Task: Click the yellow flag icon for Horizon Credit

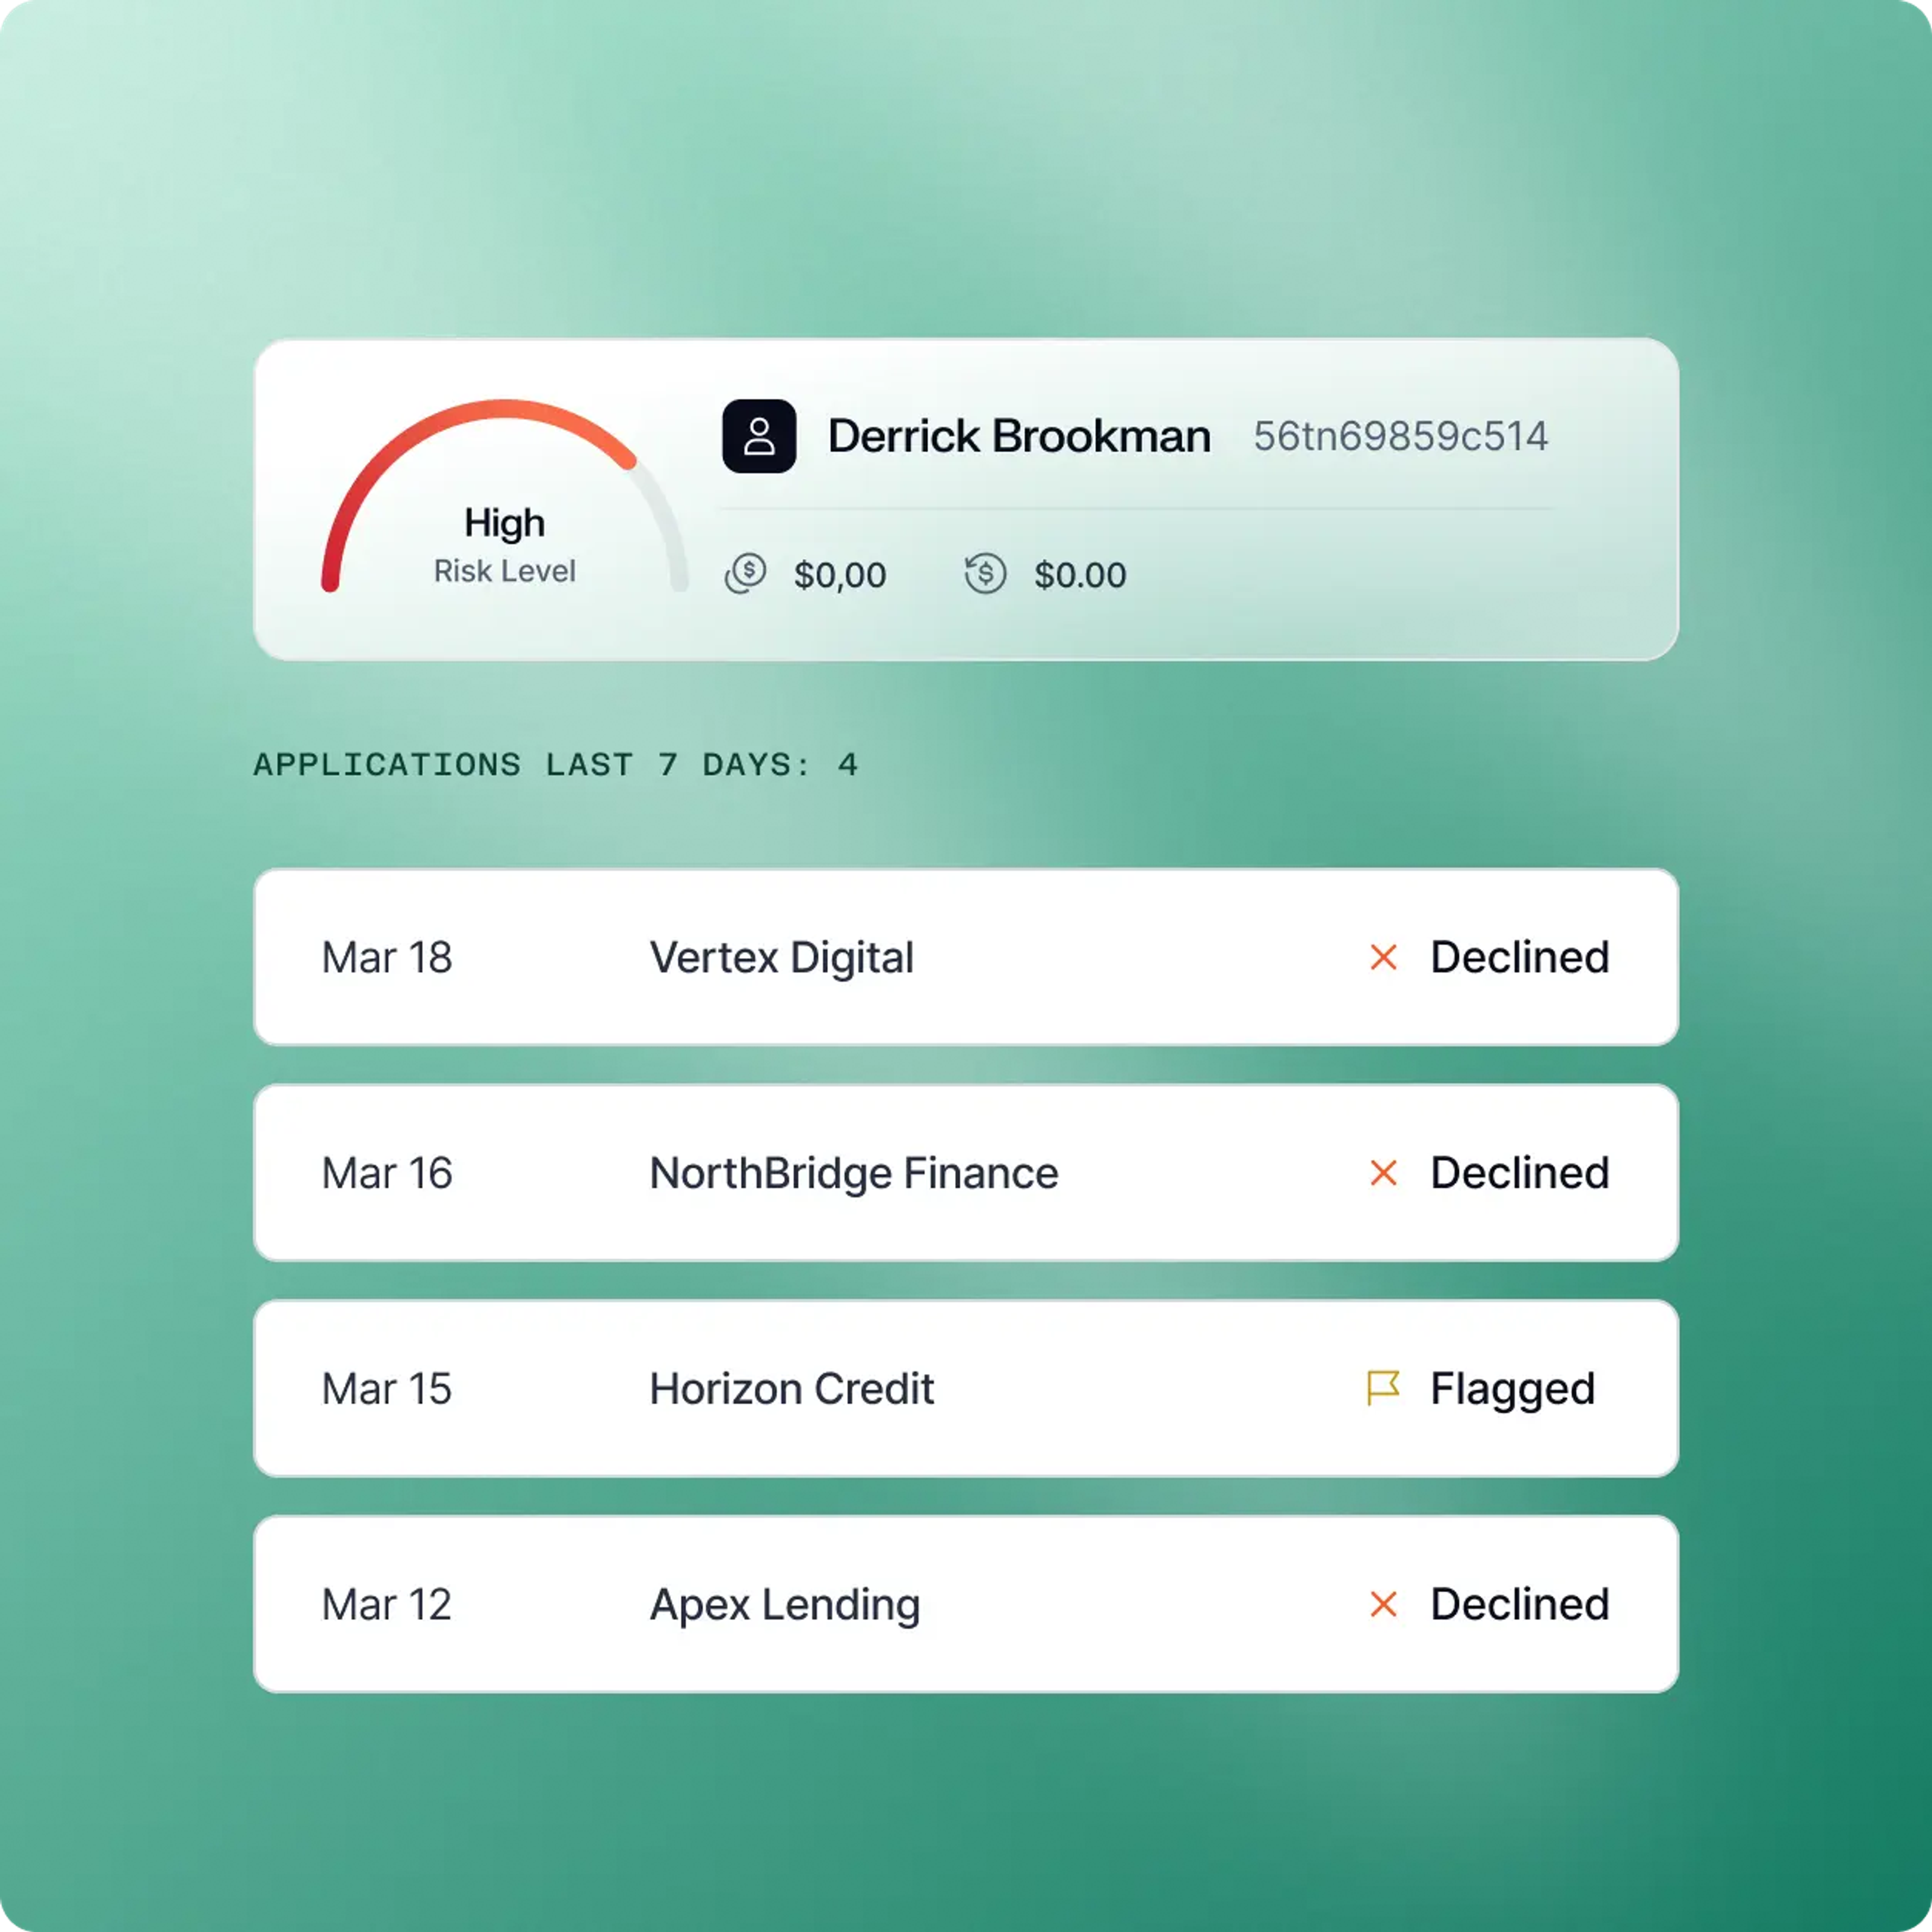Action: coord(1383,1388)
